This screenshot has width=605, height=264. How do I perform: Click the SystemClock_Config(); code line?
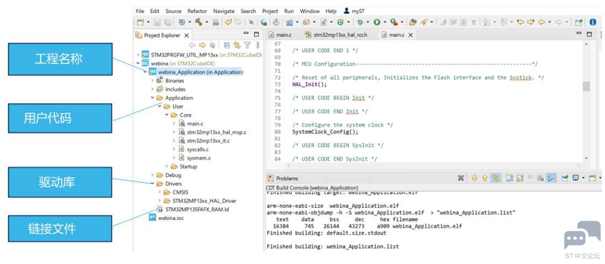[325, 132]
